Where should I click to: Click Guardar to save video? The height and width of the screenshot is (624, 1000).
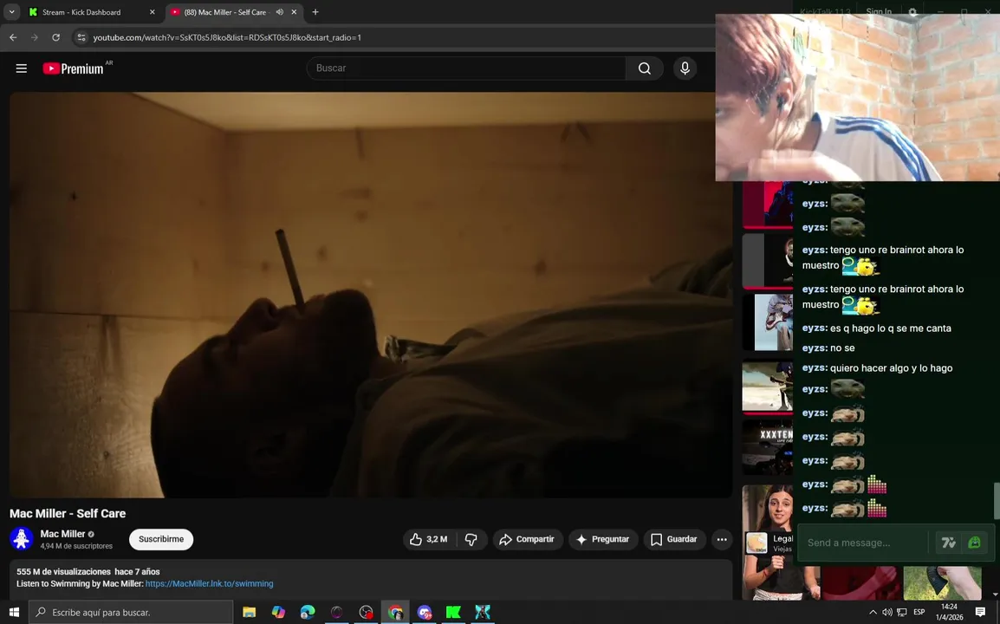675,539
